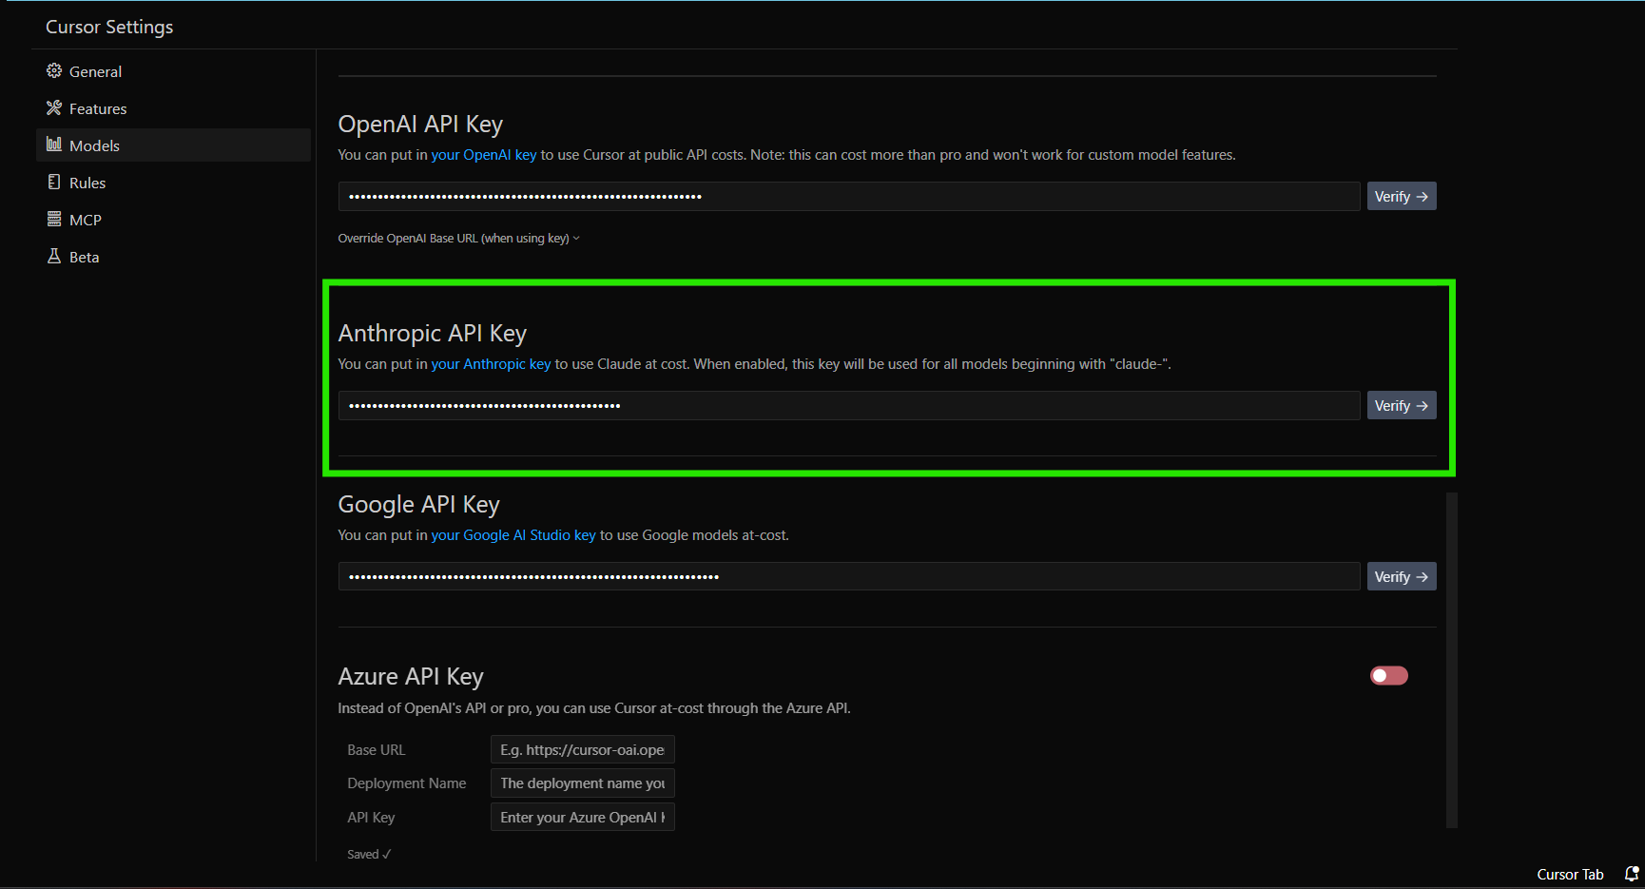Click the notification bell icon in status bar
1645x889 pixels.
pyautogui.click(x=1632, y=874)
